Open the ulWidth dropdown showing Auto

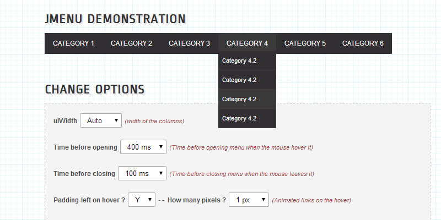(x=101, y=121)
